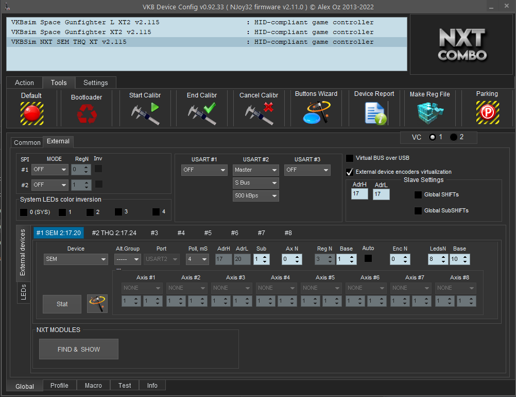This screenshot has width=516, height=397.
Task: Select VC radio option 1
Action: coord(433,137)
